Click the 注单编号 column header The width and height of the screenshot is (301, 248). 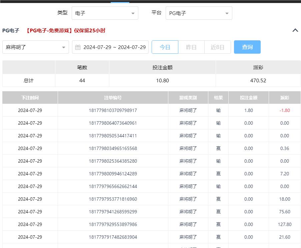113,98
